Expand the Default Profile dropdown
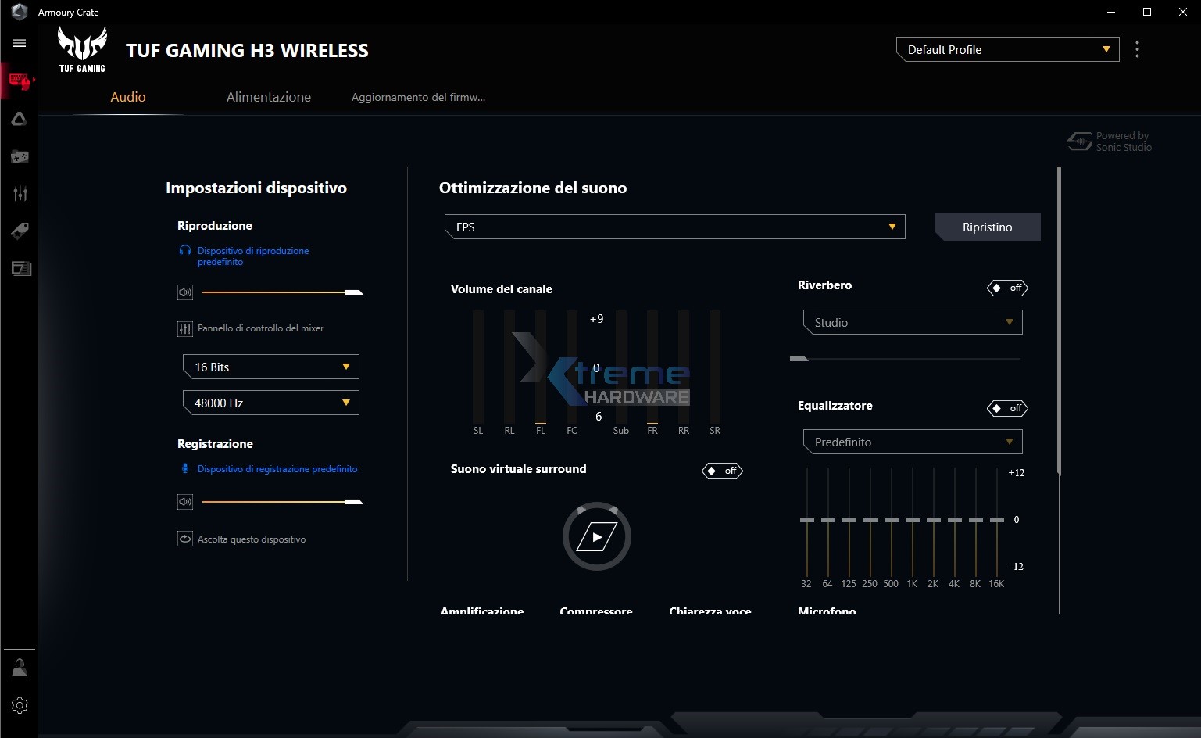Screen dimensions: 1201x738 (1007, 49)
